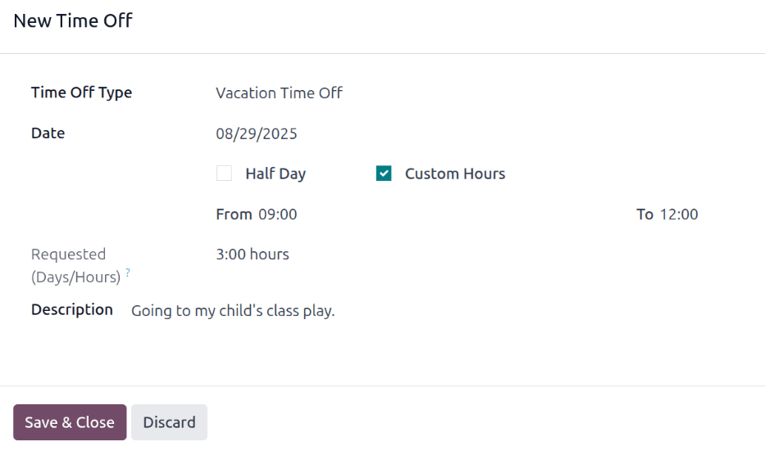Uncheck the Custom Hours checkbox

384,173
